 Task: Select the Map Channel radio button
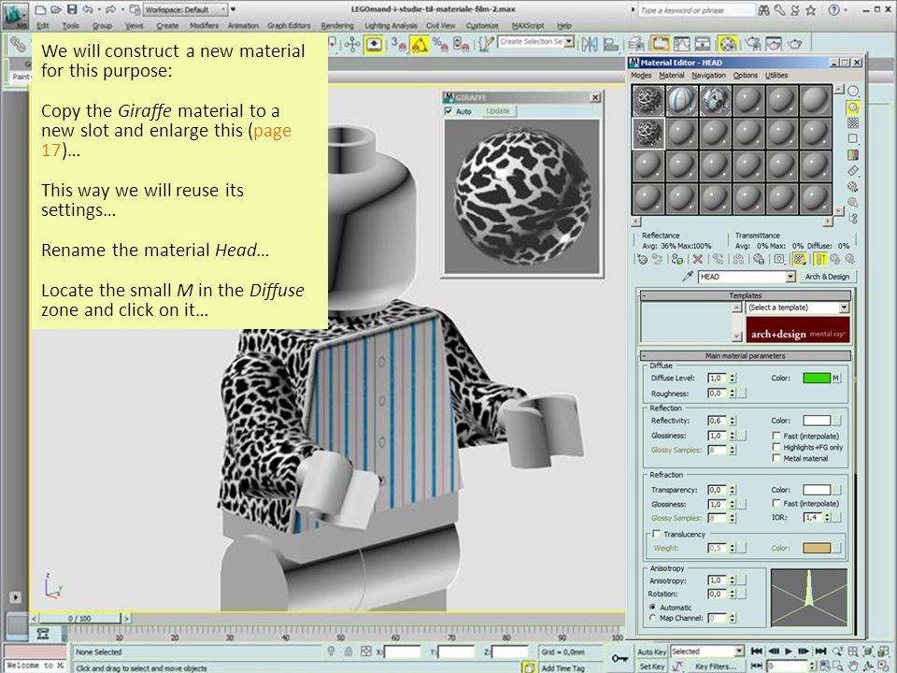tap(653, 618)
